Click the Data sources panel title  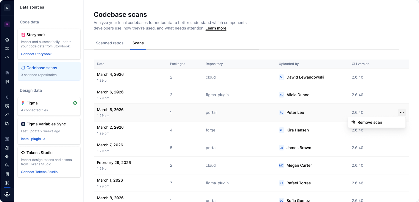(32, 7)
